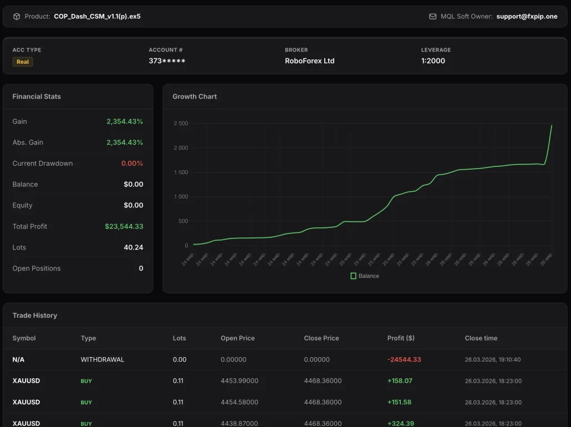The height and width of the screenshot is (427, 571).
Task: Click the Growth Chart heading
Action: tap(195, 96)
